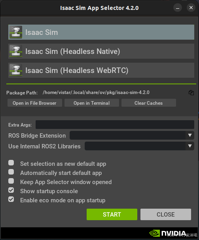Toggle Keep App Selector window opened
The height and width of the screenshot is (240, 199).
[11, 181]
